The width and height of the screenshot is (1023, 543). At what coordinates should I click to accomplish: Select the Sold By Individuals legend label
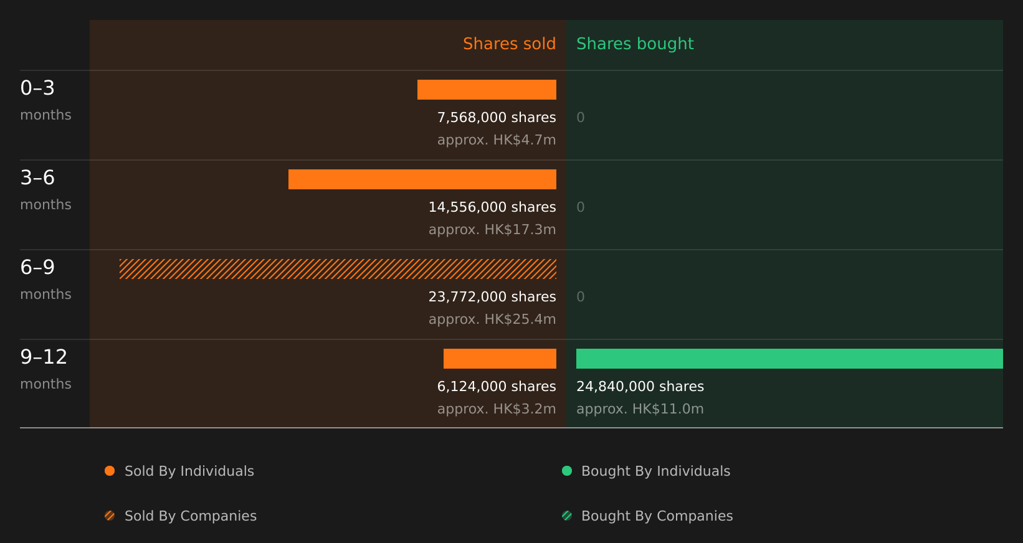coord(189,471)
